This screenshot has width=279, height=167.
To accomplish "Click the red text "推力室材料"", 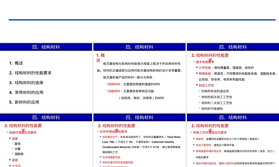I will tap(228, 163).
